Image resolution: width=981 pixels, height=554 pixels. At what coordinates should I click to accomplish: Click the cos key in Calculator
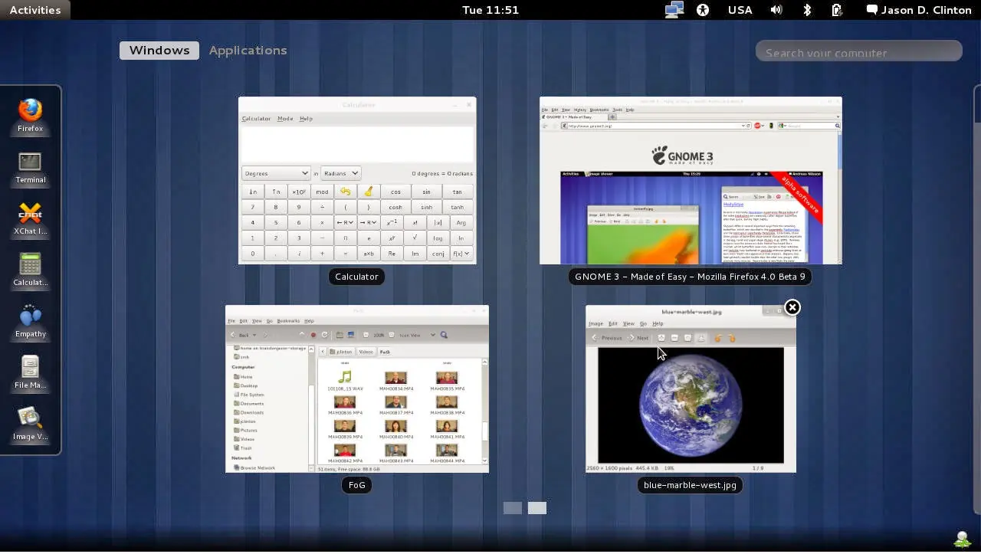395,192
